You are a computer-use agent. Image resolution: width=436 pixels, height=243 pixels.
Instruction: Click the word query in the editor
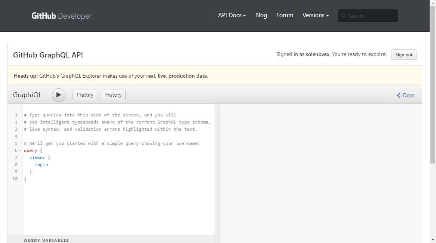(x=30, y=150)
